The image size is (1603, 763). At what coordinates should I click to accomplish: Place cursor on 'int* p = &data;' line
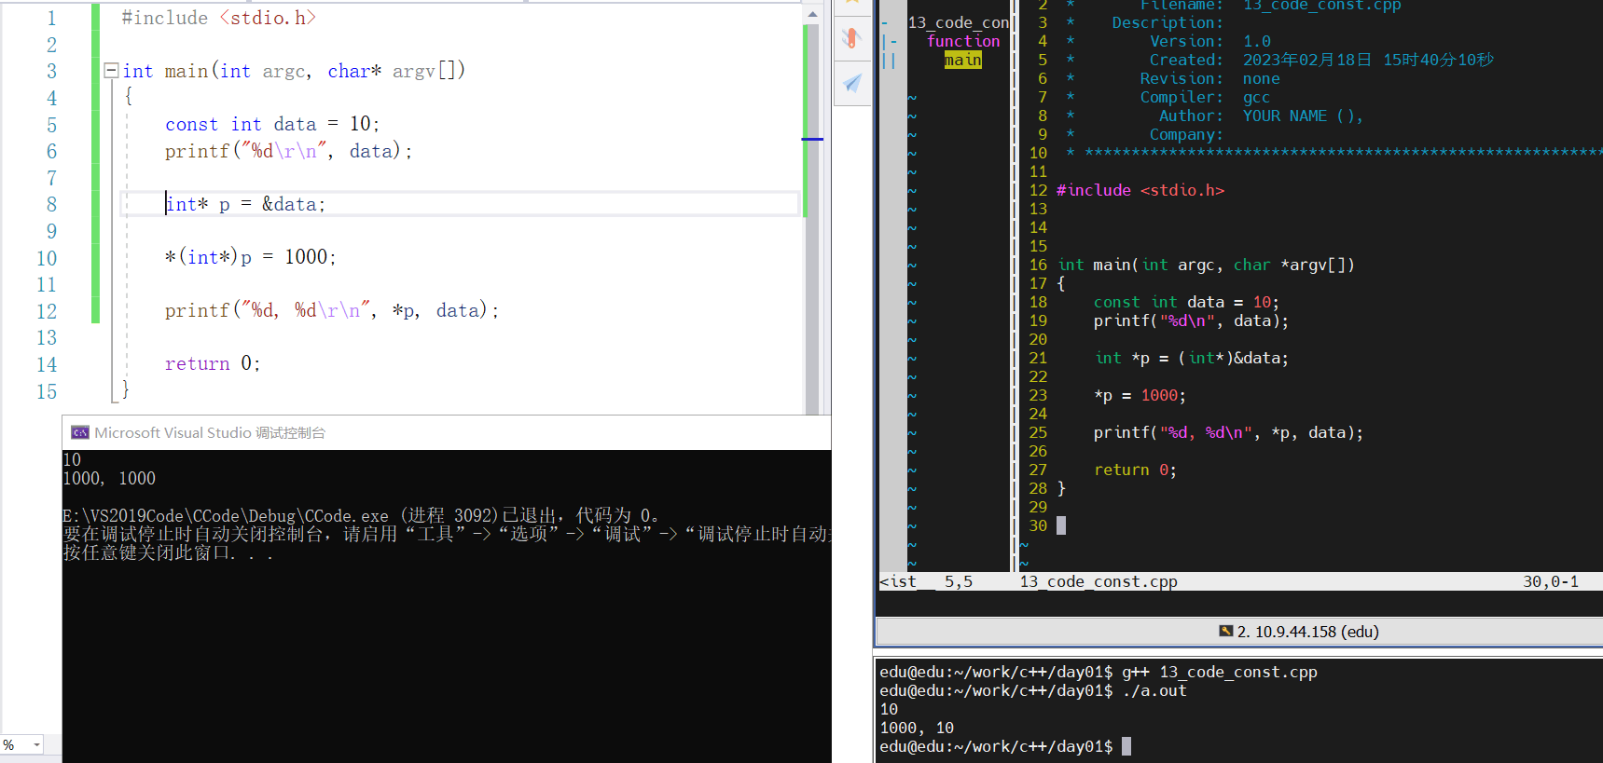click(245, 204)
